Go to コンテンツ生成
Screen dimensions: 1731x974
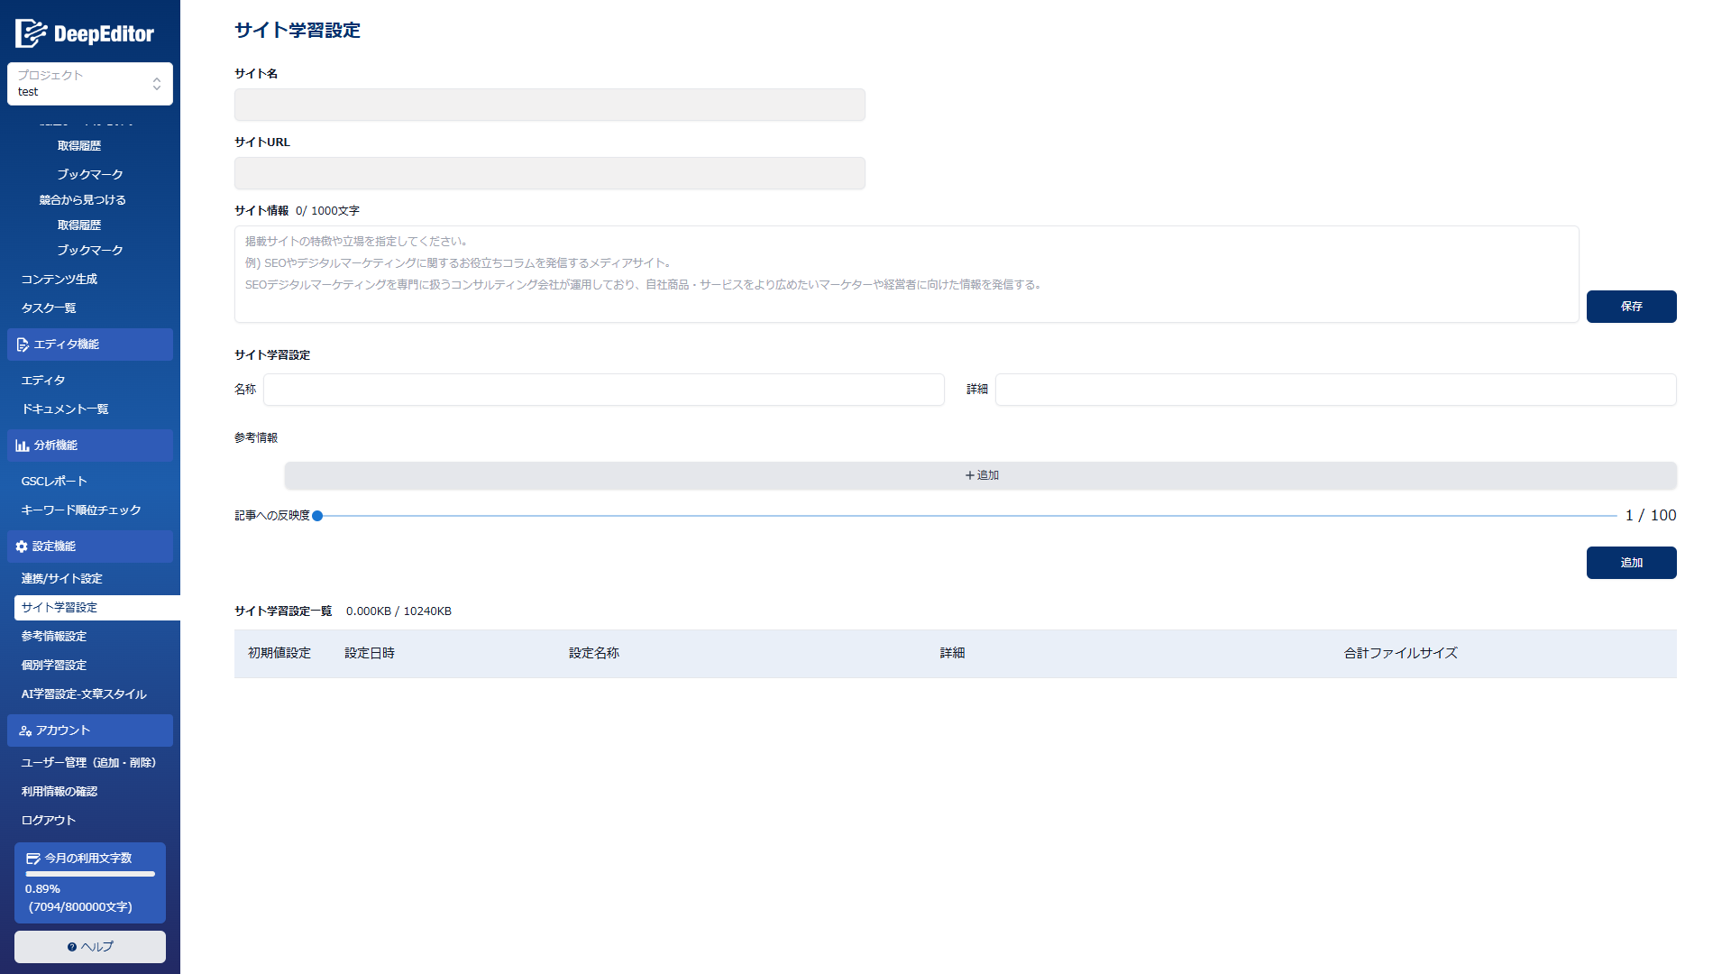(60, 280)
